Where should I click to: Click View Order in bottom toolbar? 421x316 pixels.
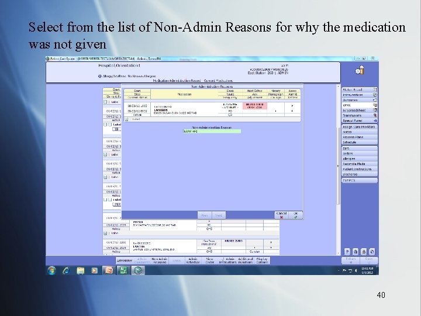pyautogui.click(x=209, y=260)
